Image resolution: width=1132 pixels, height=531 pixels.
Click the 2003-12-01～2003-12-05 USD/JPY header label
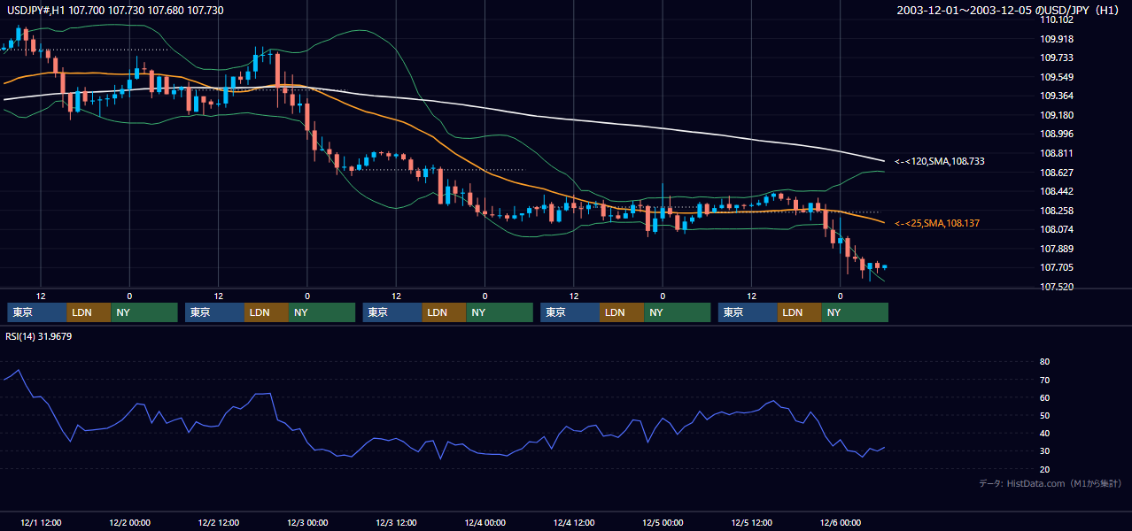coord(1010,11)
